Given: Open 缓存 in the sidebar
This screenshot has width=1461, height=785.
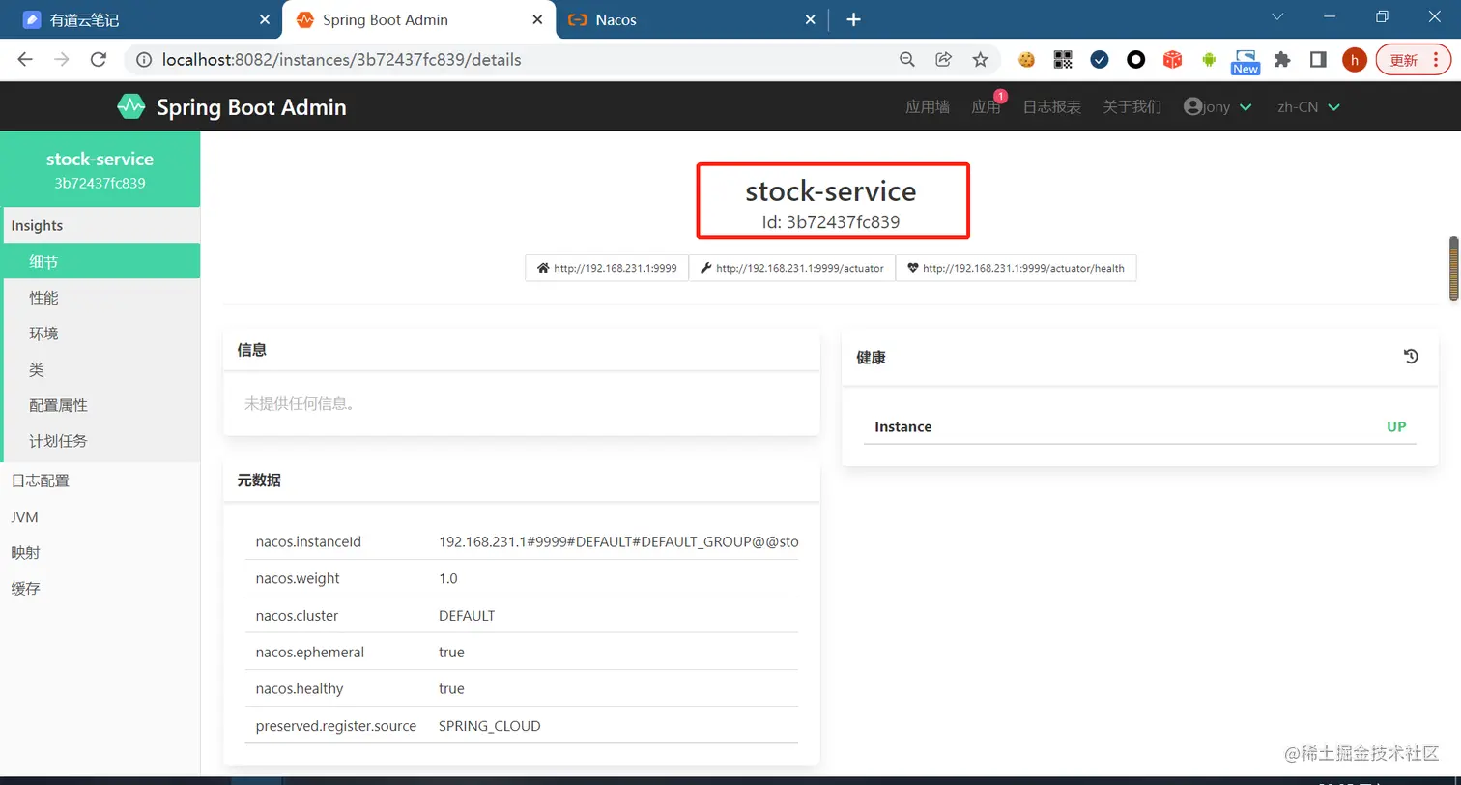Looking at the screenshot, I should coord(100,588).
